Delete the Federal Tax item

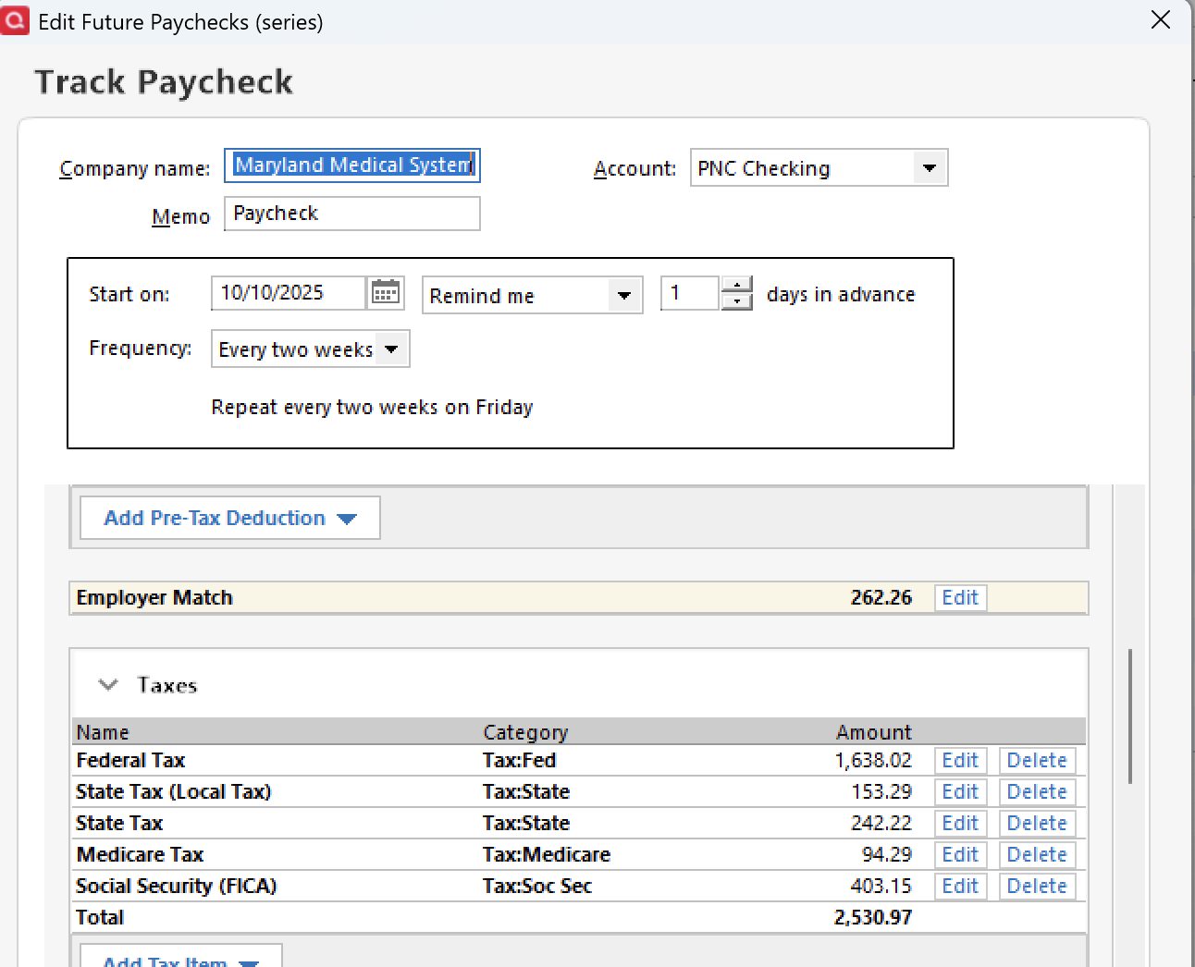1037,760
